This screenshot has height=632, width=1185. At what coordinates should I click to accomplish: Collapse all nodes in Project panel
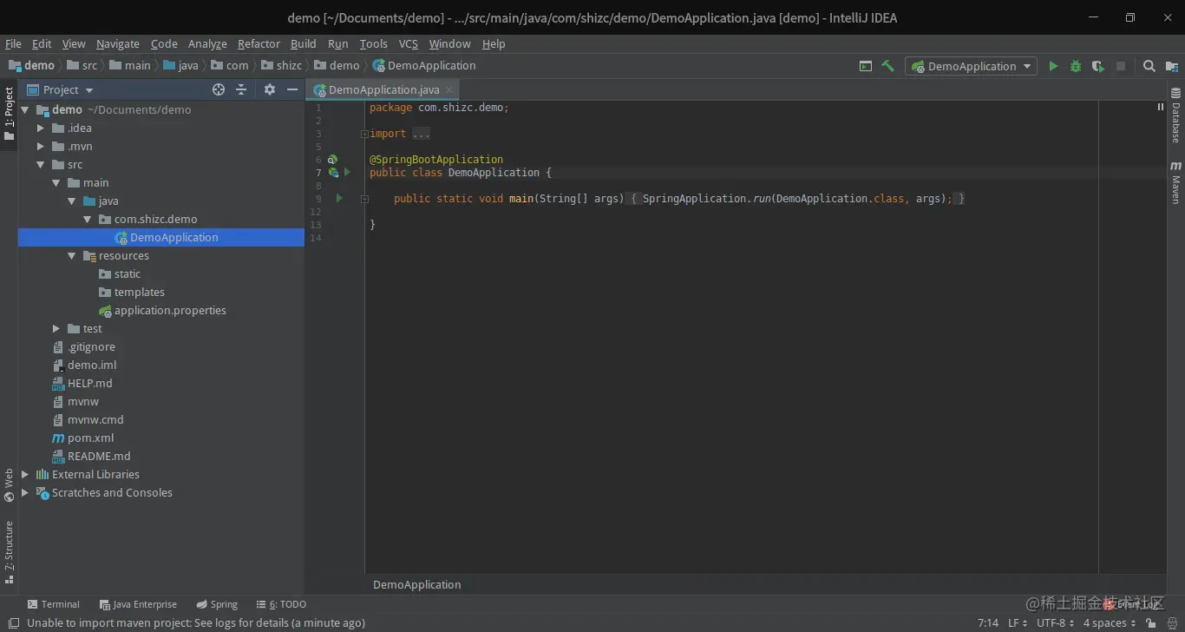click(x=241, y=89)
